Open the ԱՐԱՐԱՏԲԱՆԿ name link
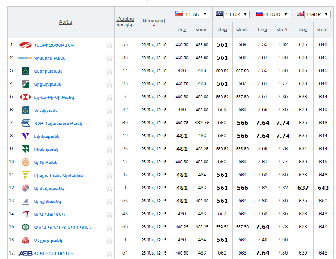 tap(49, 214)
